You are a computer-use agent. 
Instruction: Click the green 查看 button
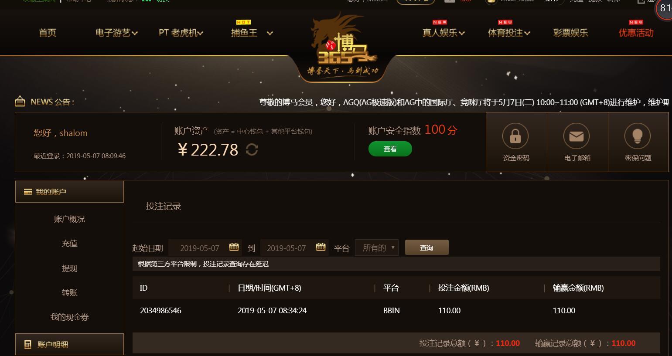click(x=390, y=149)
